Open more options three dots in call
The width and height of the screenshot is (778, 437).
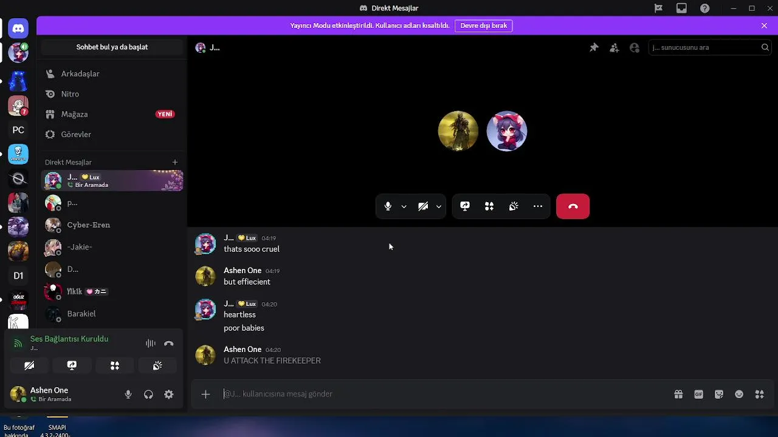[x=538, y=206]
